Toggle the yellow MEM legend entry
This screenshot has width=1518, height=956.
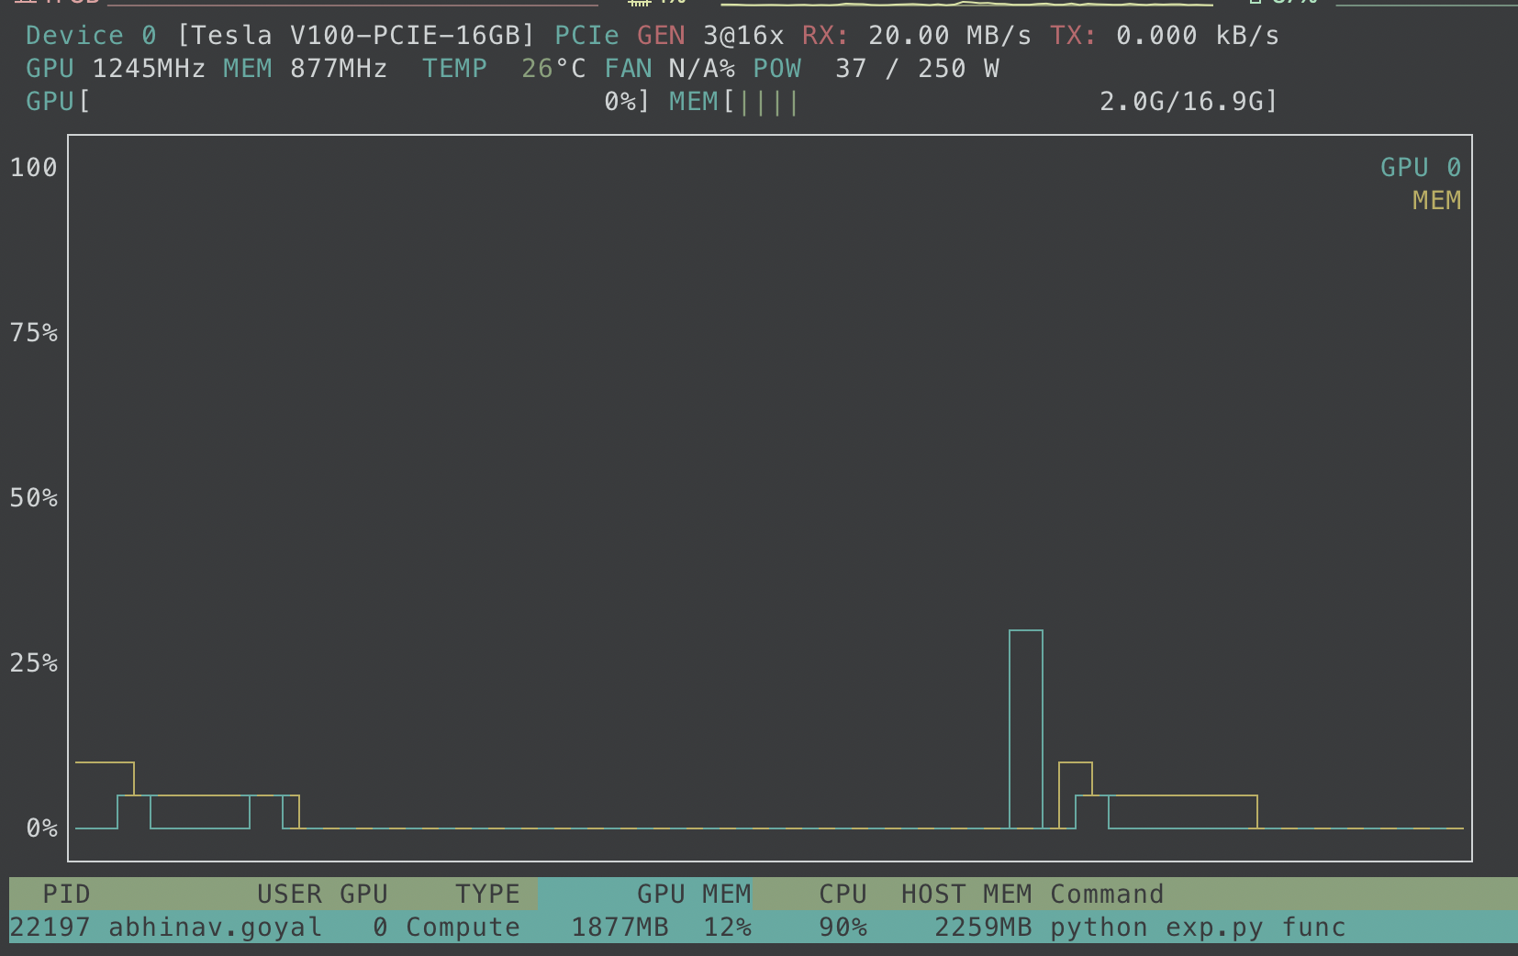pos(1436,200)
